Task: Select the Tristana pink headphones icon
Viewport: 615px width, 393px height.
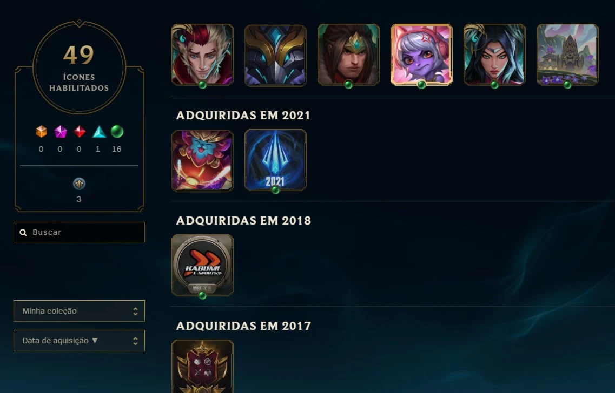Action: (x=421, y=55)
